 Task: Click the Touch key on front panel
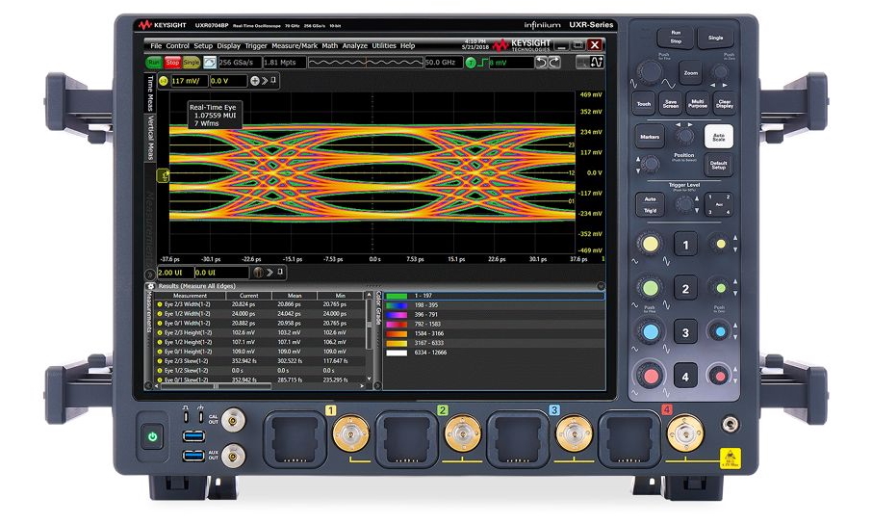(644, 104)
